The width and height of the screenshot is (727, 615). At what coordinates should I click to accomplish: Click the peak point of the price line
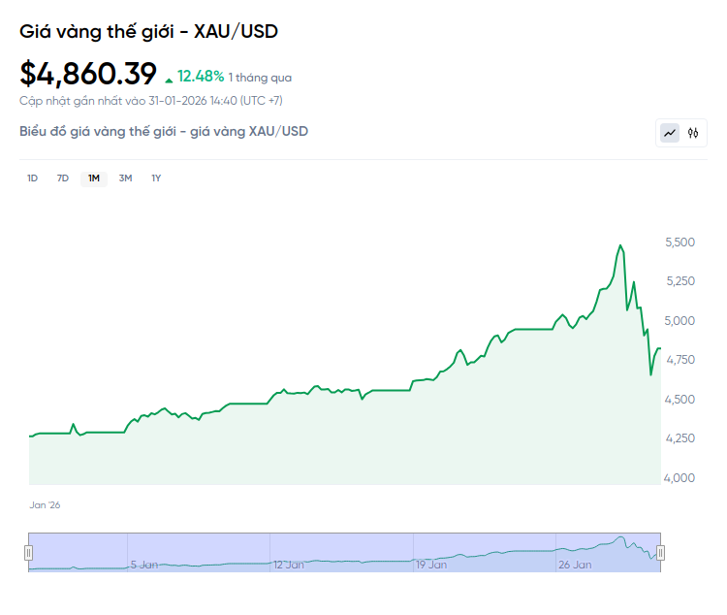(x=620, y=245)
